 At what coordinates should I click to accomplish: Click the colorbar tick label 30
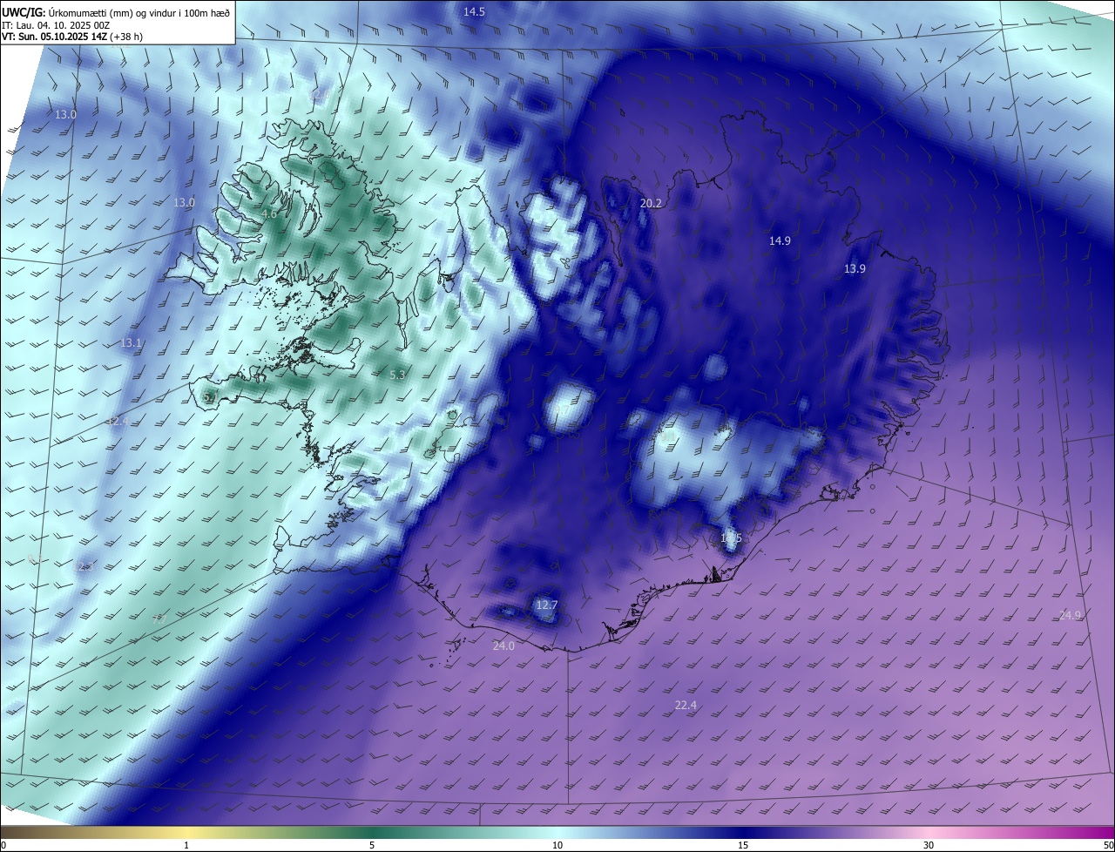point(929,845)
